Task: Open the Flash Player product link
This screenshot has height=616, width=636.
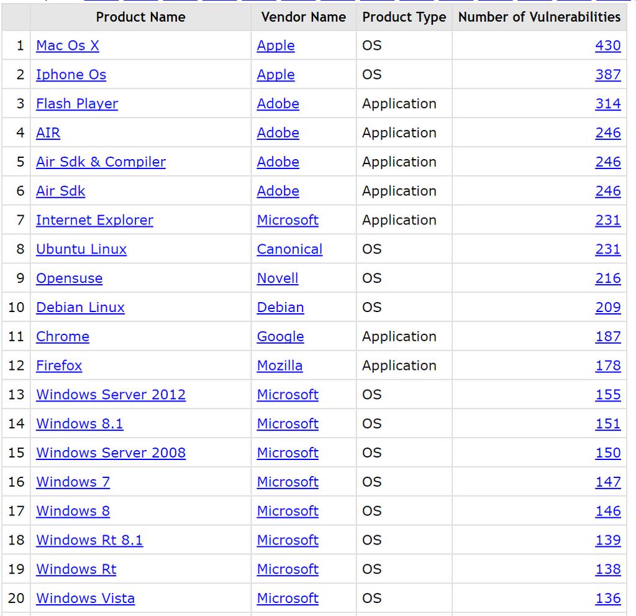Action: pos(77,104)
